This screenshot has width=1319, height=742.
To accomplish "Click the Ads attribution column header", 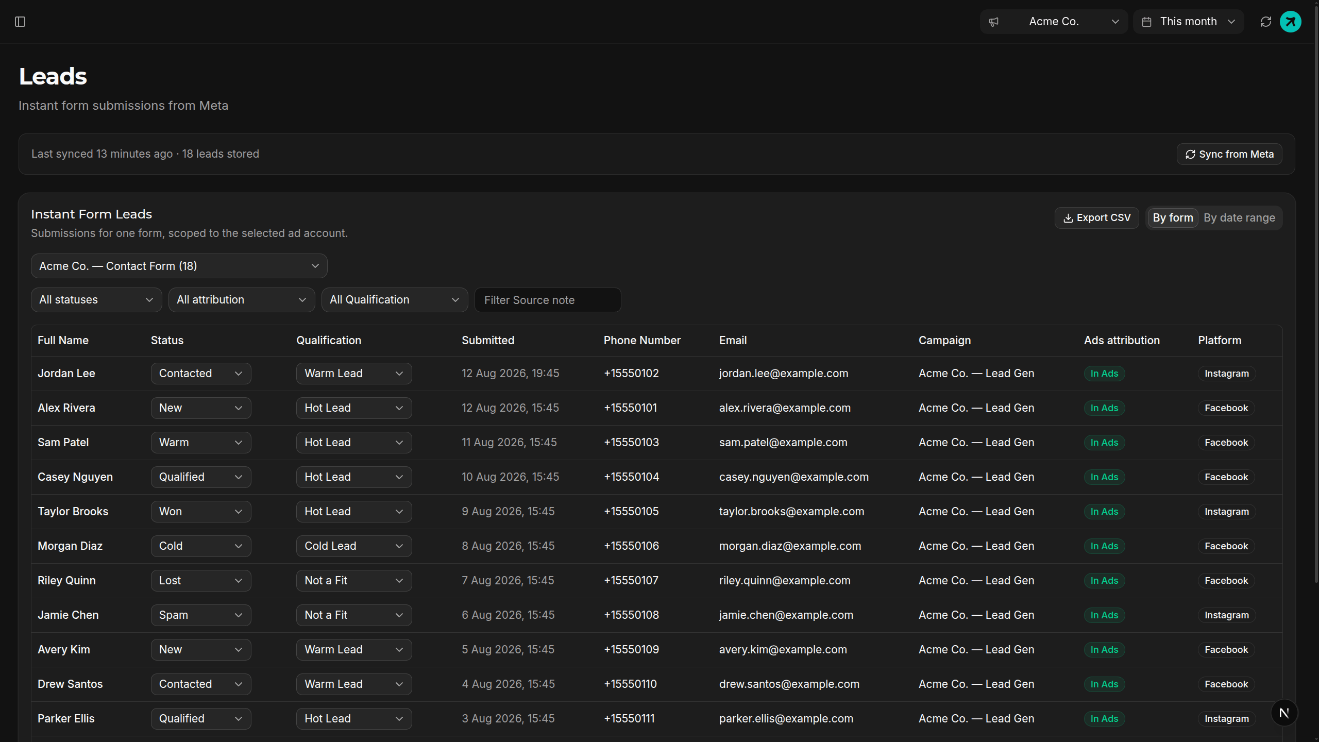I will pos(1122,341).
